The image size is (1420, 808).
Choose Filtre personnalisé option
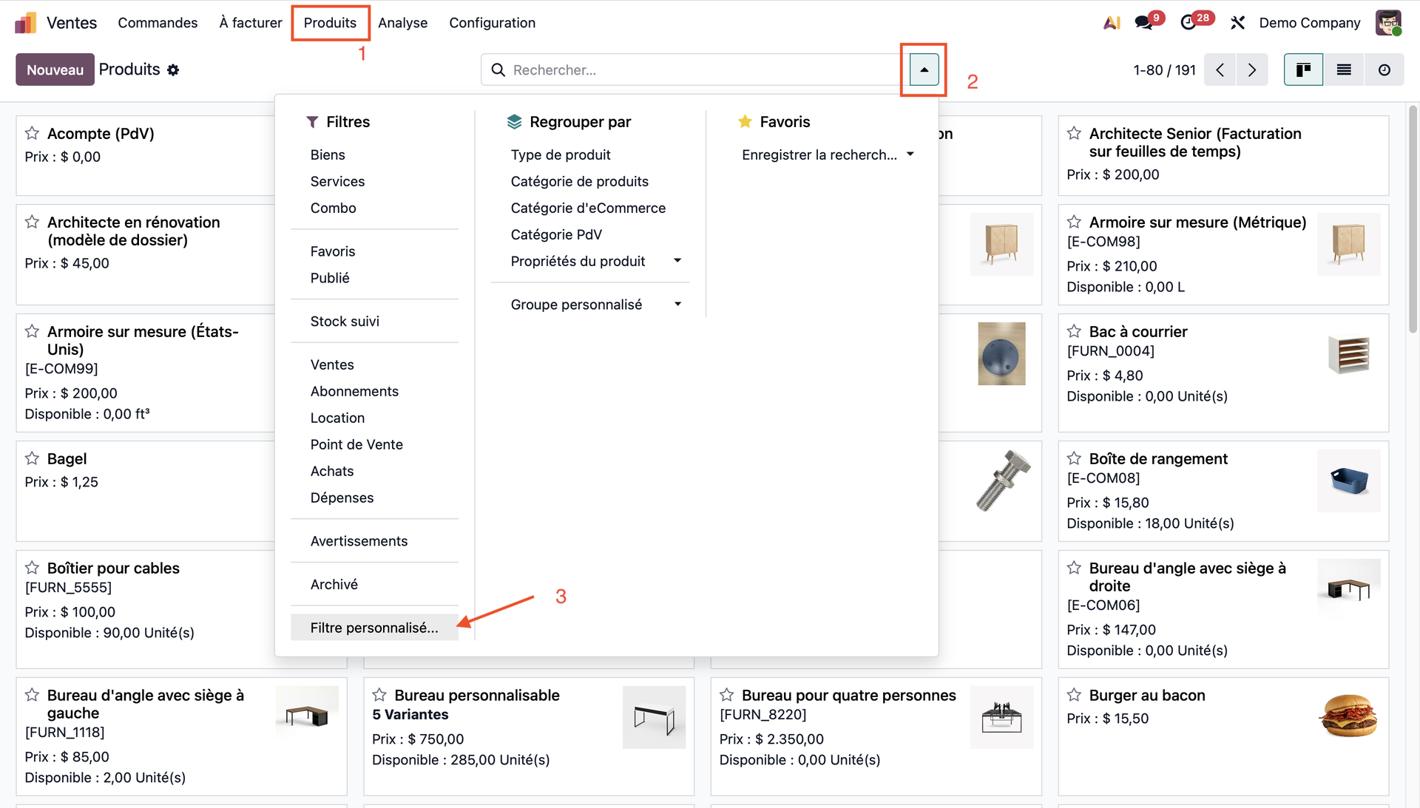pyautogui.click(x=374, y=628)
